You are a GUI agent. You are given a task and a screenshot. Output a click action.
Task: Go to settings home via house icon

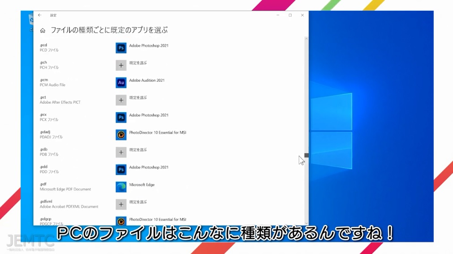click(43, 30)
